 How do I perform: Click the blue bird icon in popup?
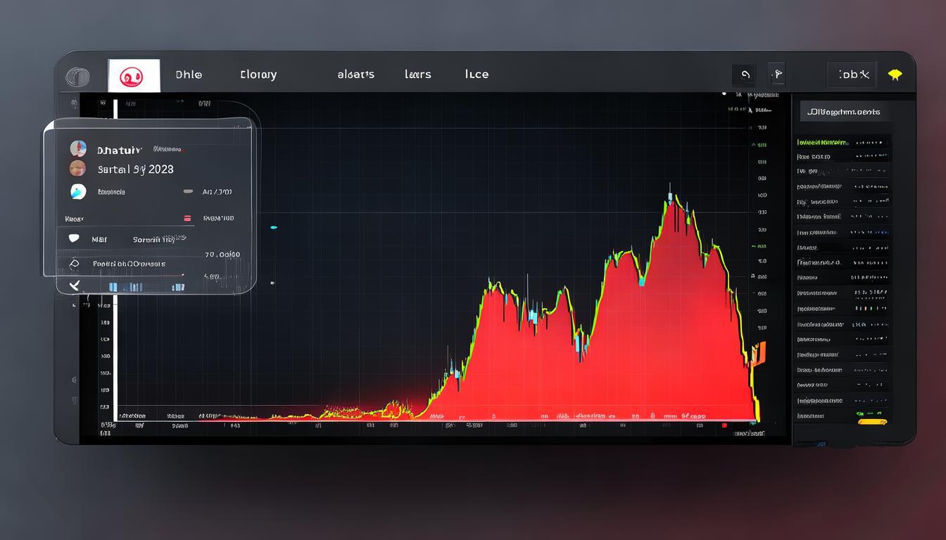(x=78, y=191)
